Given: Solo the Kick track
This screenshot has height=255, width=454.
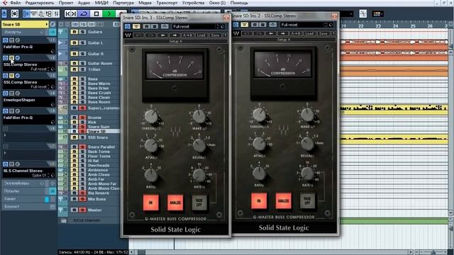Looking at the screenshot, I should 82,123.
